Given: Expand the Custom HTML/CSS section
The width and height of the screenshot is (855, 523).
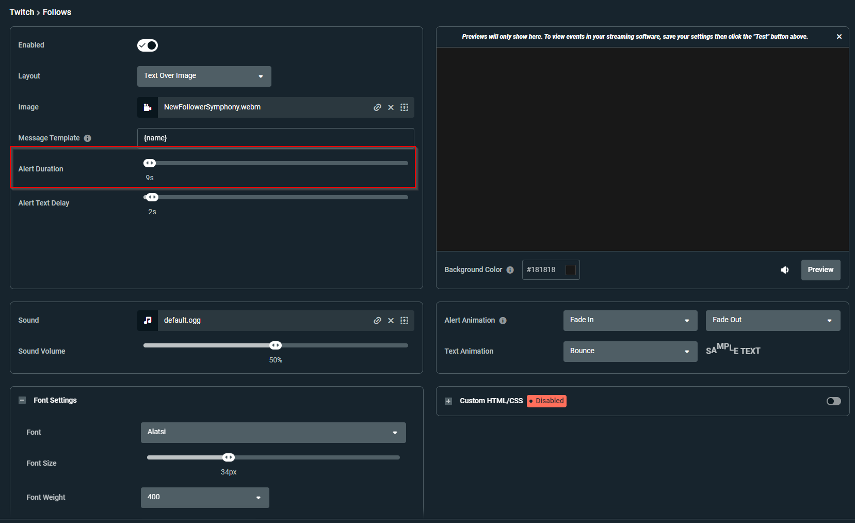Looking at the screenshot, I should (448, 401).
